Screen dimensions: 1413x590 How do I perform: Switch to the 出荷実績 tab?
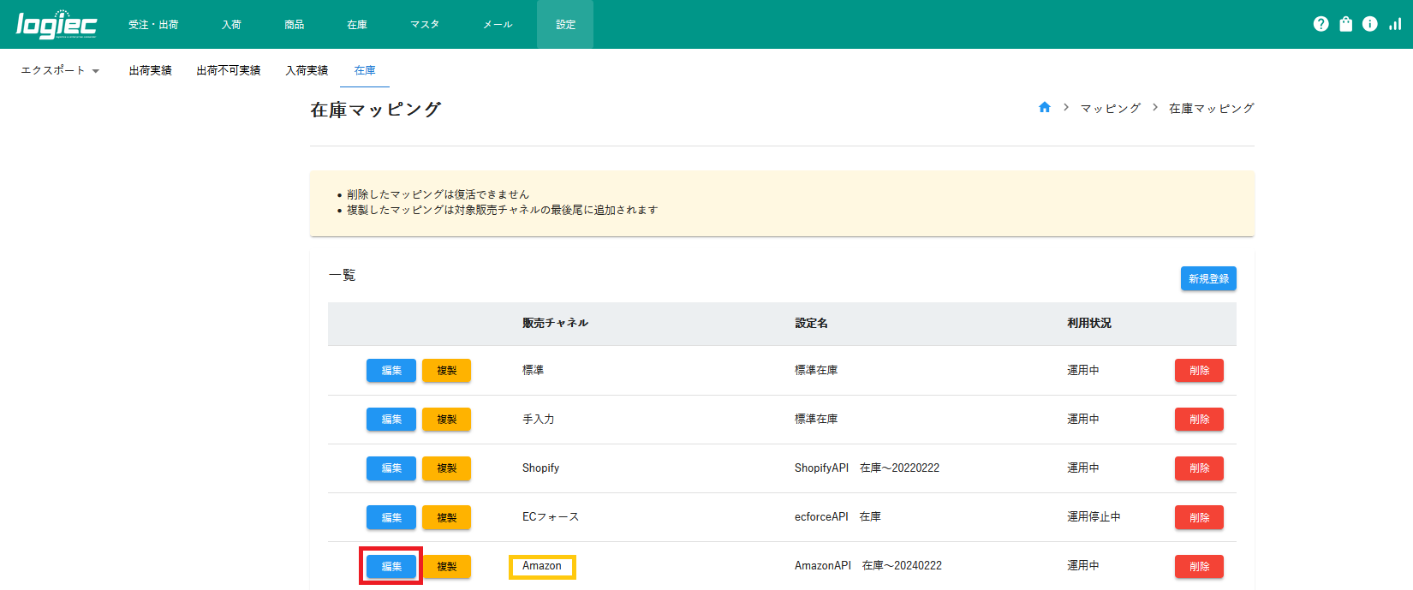151,71
